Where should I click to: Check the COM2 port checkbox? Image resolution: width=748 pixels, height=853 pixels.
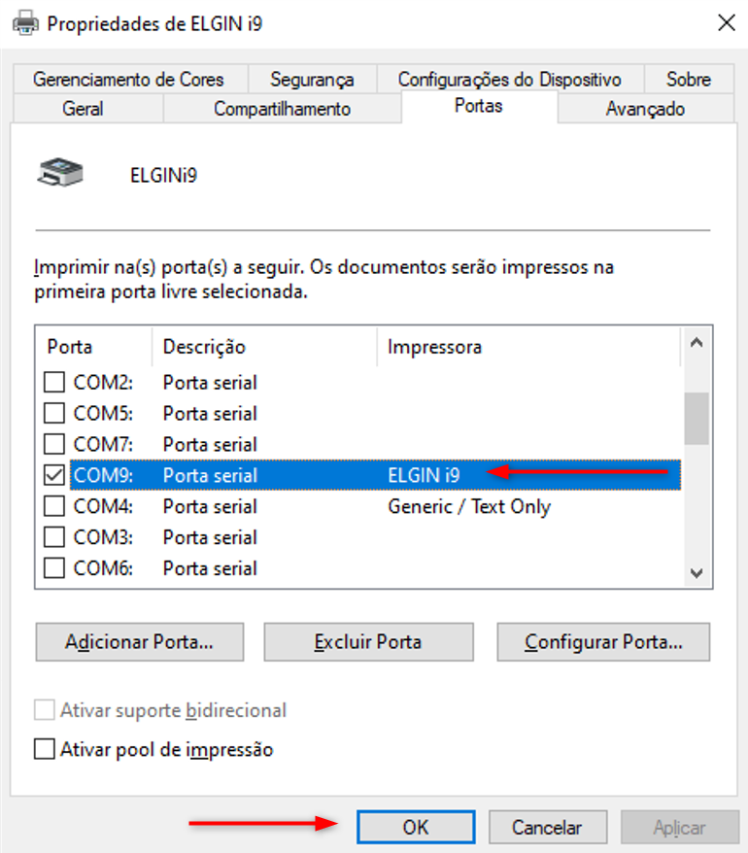tap(55, 383)
